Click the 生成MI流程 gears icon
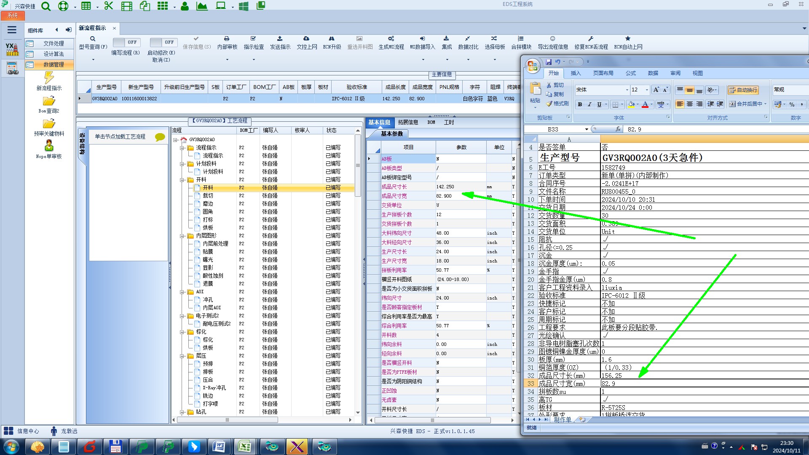The image size is (809, 455). coord(391,39)
